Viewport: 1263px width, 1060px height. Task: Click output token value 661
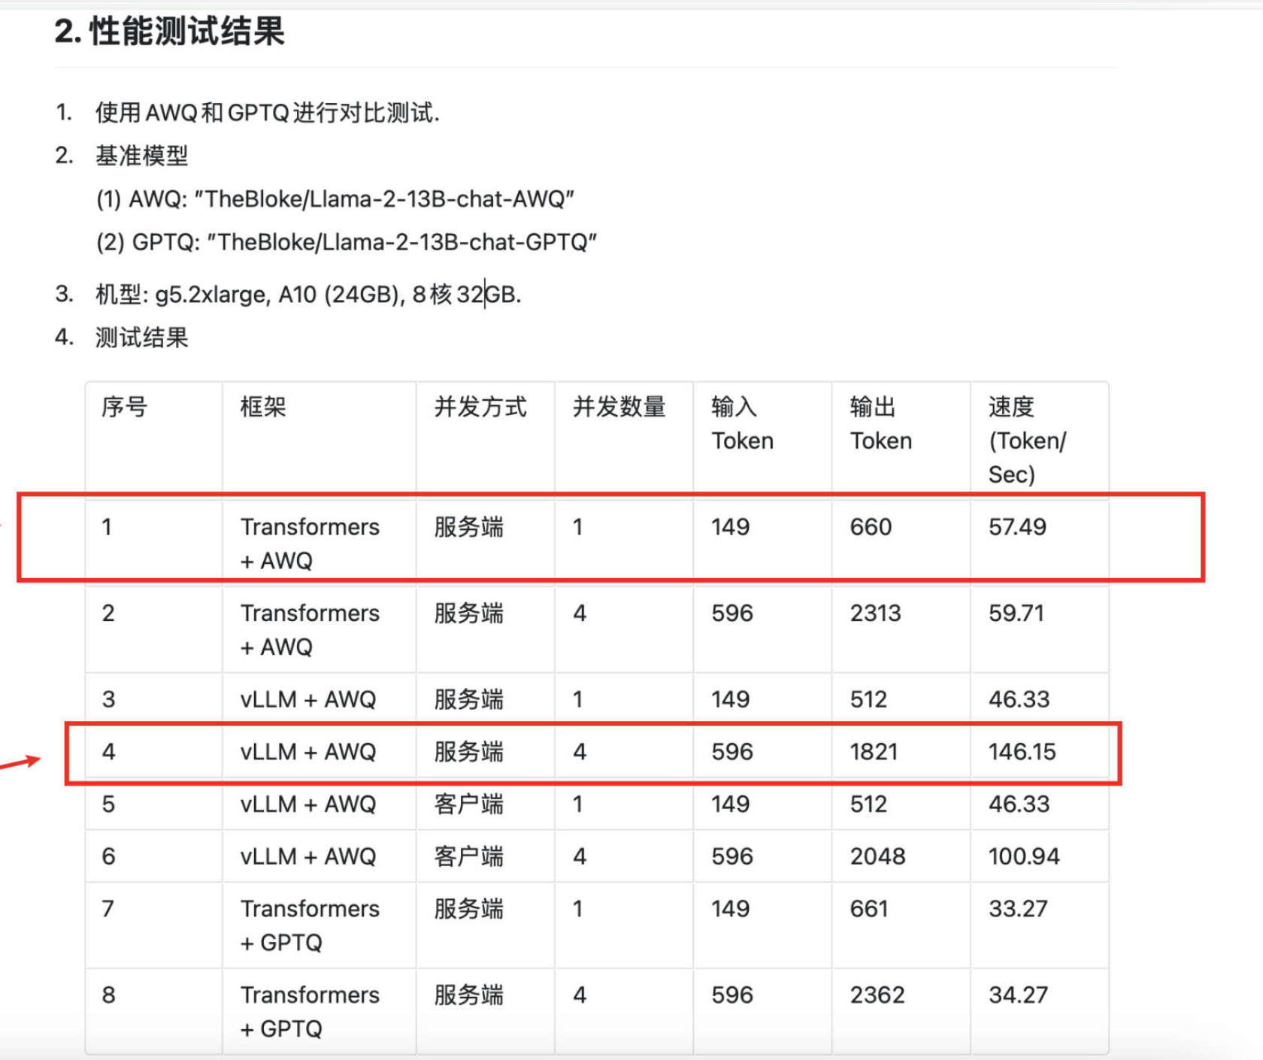[869, 909]
